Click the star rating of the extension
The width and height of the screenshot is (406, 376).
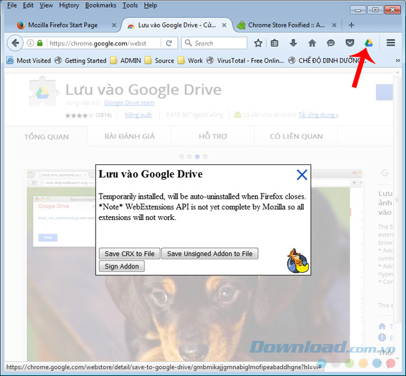[79, 115]
